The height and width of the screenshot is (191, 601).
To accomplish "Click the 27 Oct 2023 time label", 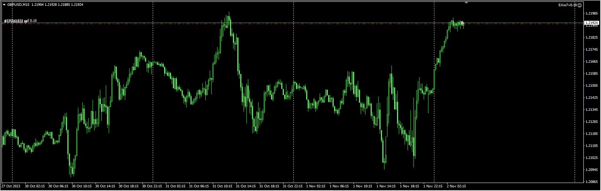I will click(x=10, y=186).
